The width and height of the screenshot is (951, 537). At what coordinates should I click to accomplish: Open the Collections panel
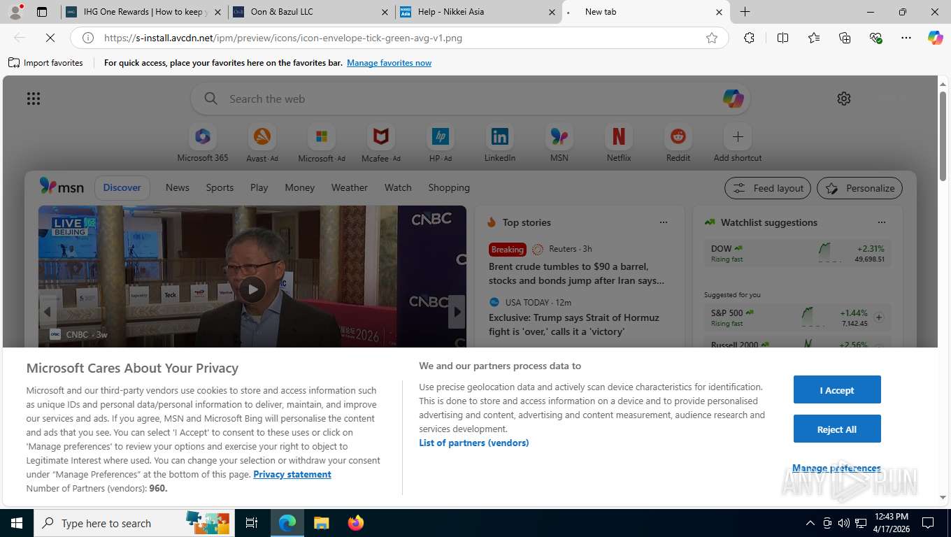(x=845, y=38)
